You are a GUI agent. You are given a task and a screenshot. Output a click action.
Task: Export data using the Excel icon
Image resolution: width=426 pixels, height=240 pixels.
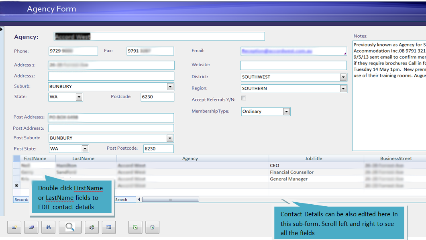coord(135,227)
